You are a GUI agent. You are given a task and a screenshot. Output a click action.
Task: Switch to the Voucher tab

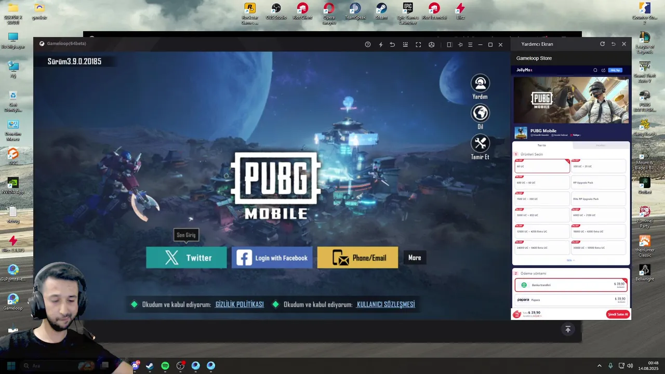(x=601, y=145)
